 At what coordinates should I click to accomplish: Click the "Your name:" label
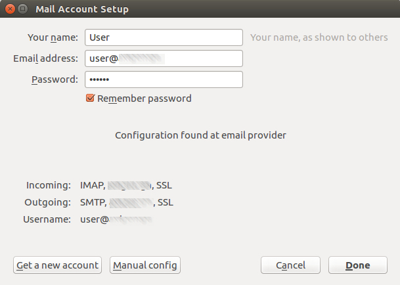coord(53,37)
